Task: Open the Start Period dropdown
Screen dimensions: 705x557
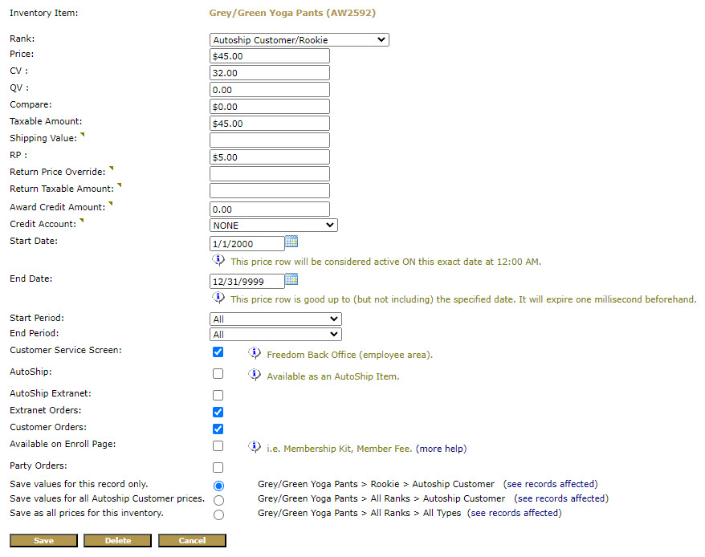Action: click(x=275, y=319)
